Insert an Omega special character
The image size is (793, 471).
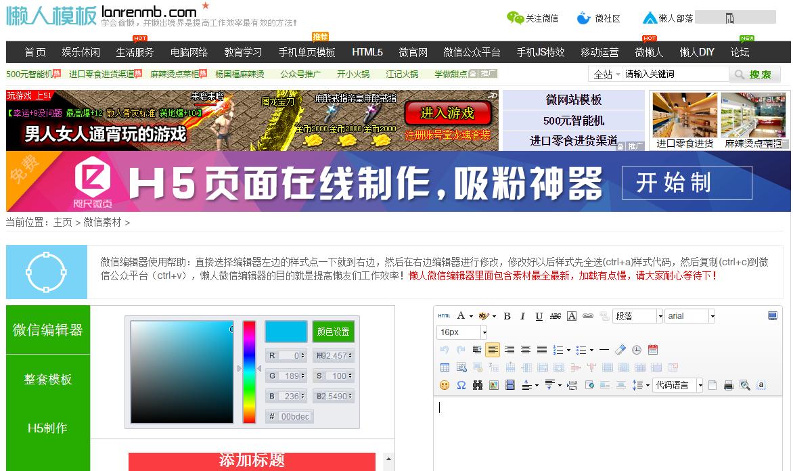(461, 384)
